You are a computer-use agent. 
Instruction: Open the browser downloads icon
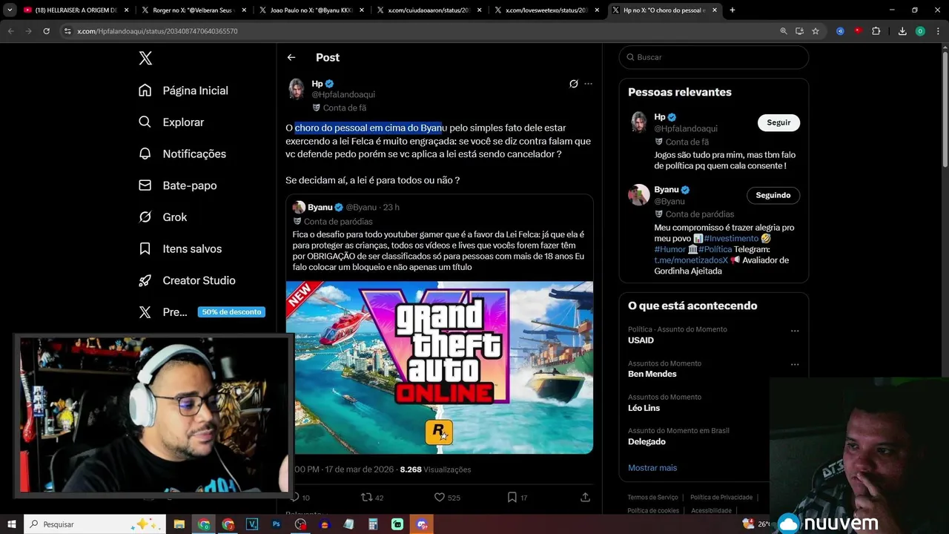coord(902,31)
